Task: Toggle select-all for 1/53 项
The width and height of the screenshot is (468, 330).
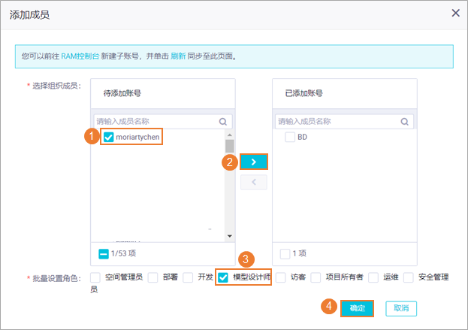Action: tap(104, 253)
